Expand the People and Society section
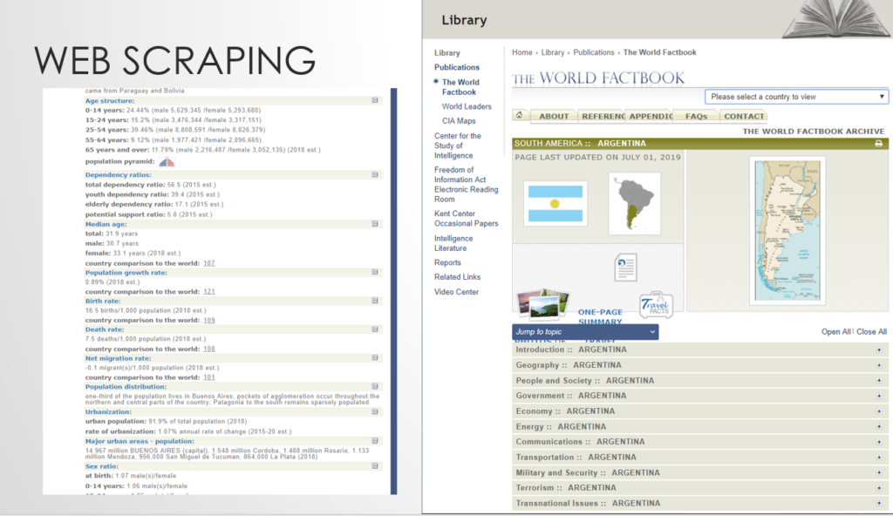This screenshot has height=516, width=893. pyautogui.click(x=878, y=381)
